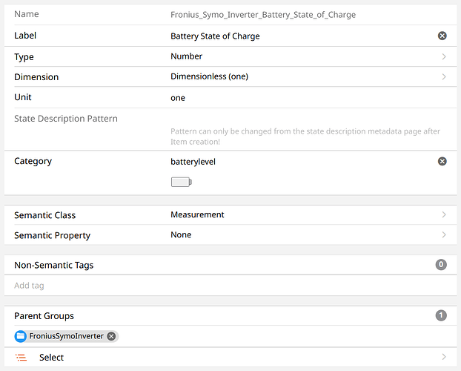Clear the Category field value
This screenshot has width=461, height=371.
(442, 161)
